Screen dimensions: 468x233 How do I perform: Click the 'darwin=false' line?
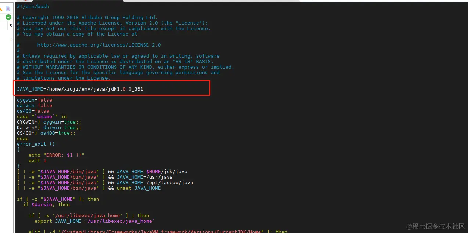point(35,105)
